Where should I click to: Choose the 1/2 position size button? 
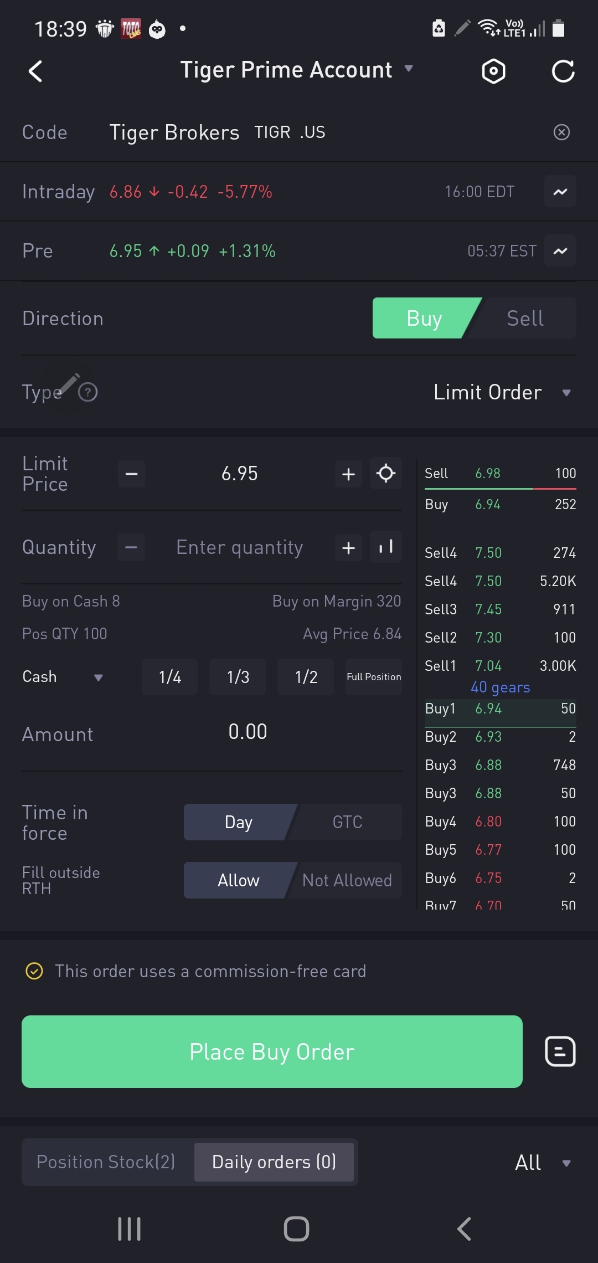306,677
